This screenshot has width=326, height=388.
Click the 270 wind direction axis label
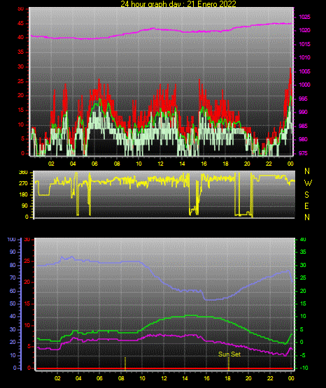23,184
